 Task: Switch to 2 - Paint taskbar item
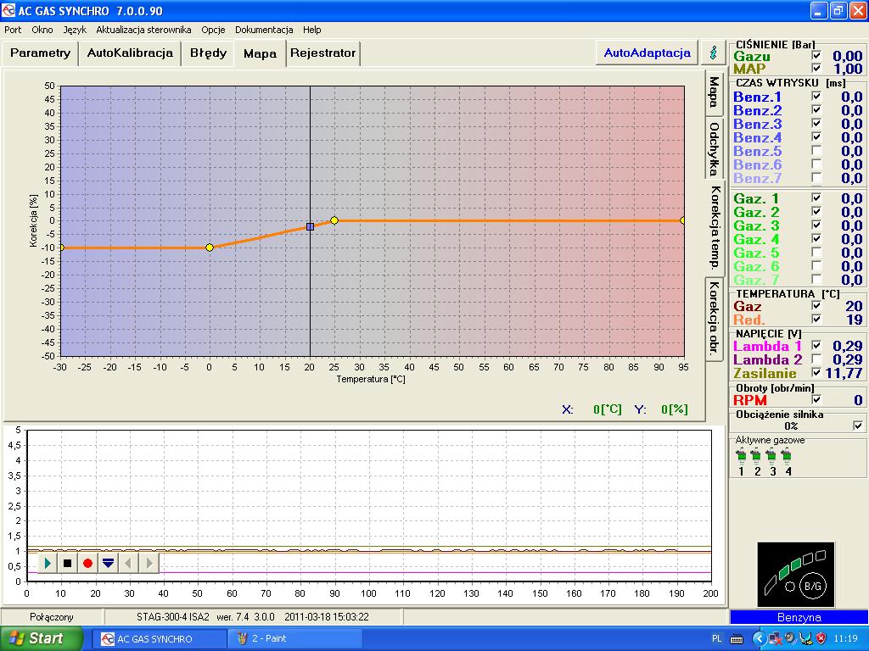tap(294, 639)
